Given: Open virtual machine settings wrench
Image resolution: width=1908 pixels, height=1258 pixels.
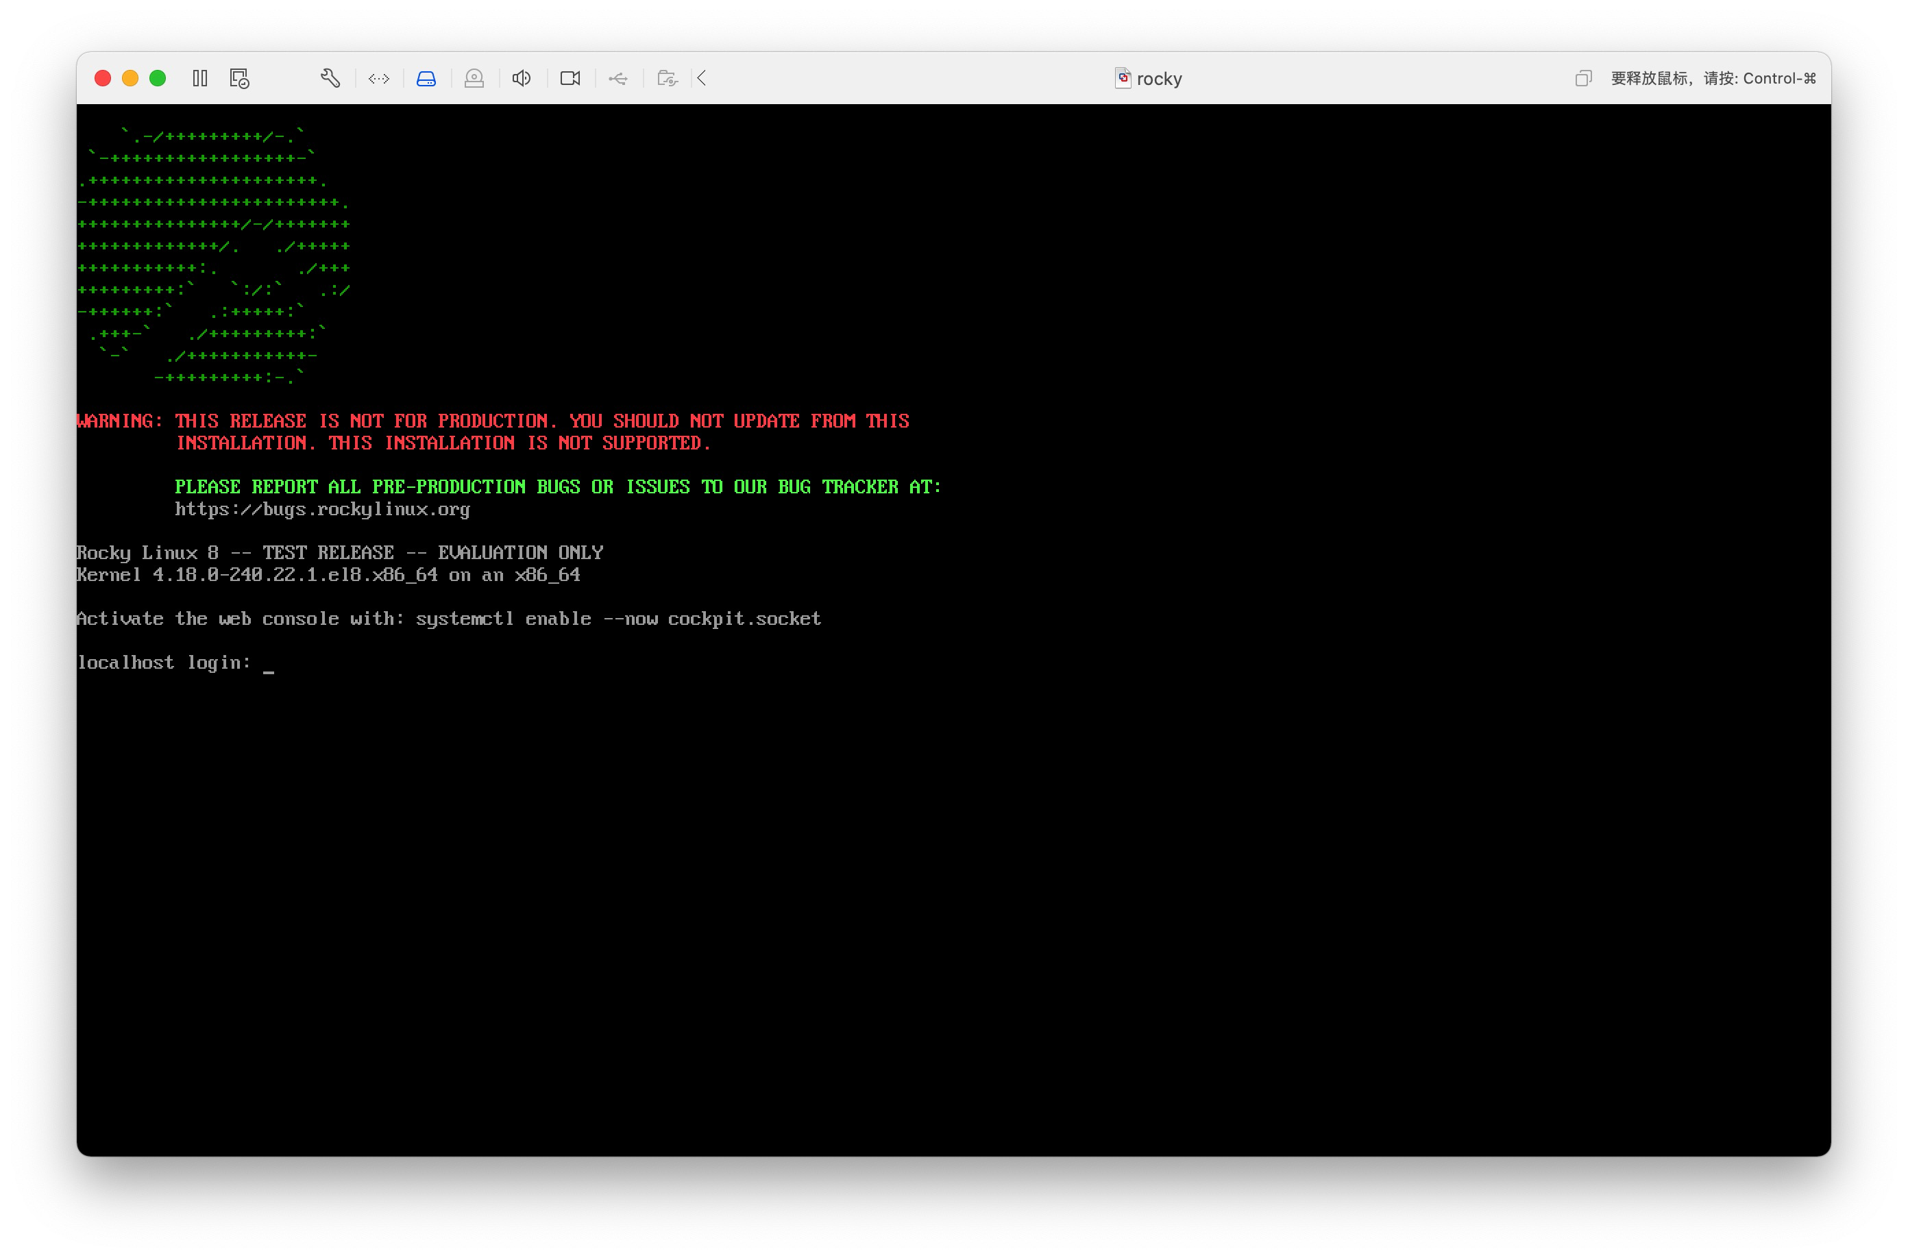Looking at the screenshot, I should tap(330, 78).
